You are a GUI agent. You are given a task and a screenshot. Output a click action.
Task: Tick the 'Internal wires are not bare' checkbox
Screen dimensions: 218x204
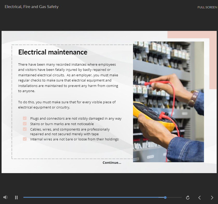(x=25, y=139)
